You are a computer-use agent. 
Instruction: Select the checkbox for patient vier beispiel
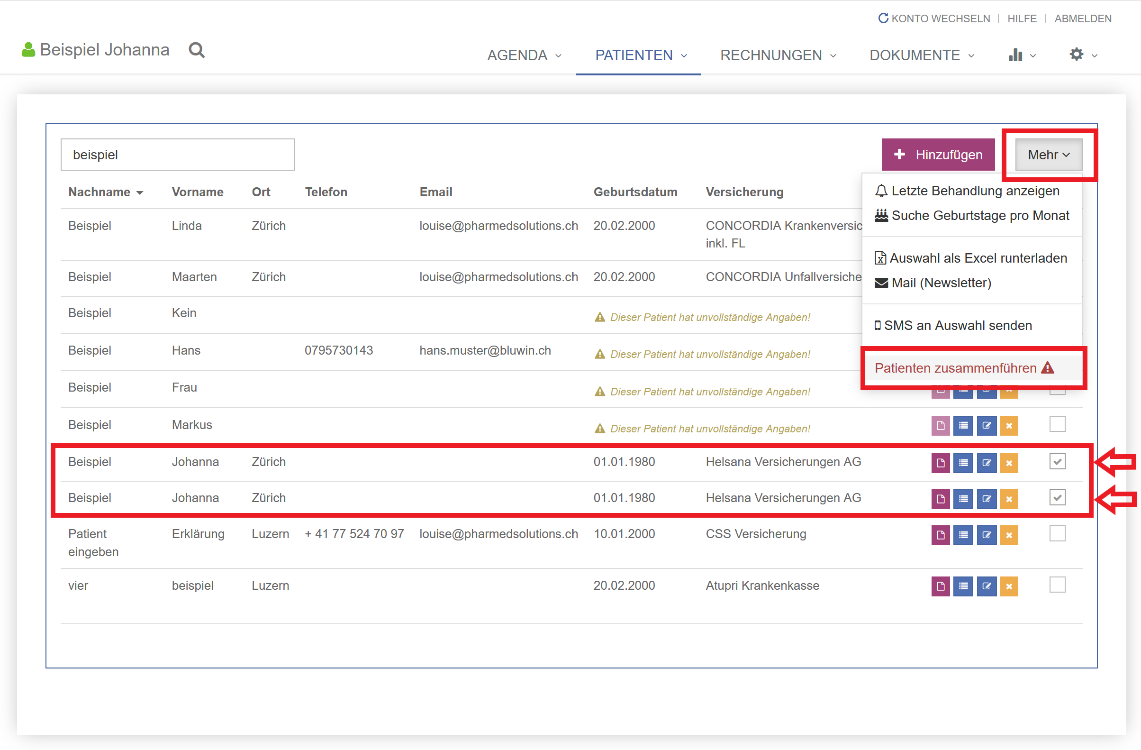[1057, 585]
